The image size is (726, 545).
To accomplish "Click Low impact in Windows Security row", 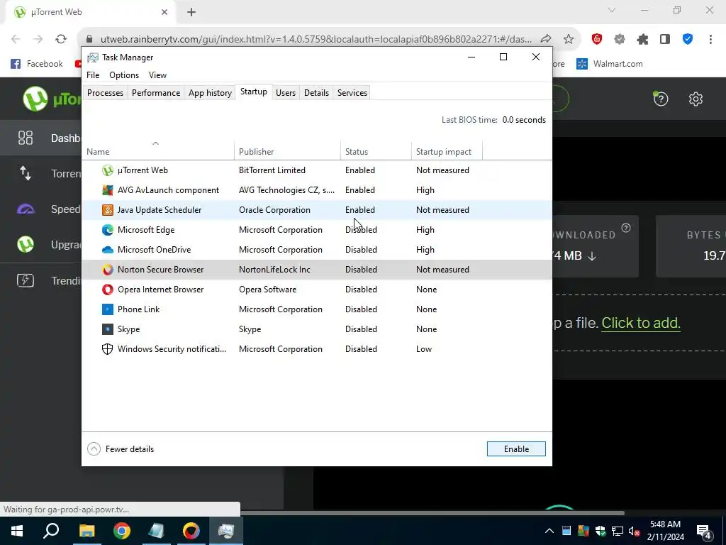I will (424, 349).
